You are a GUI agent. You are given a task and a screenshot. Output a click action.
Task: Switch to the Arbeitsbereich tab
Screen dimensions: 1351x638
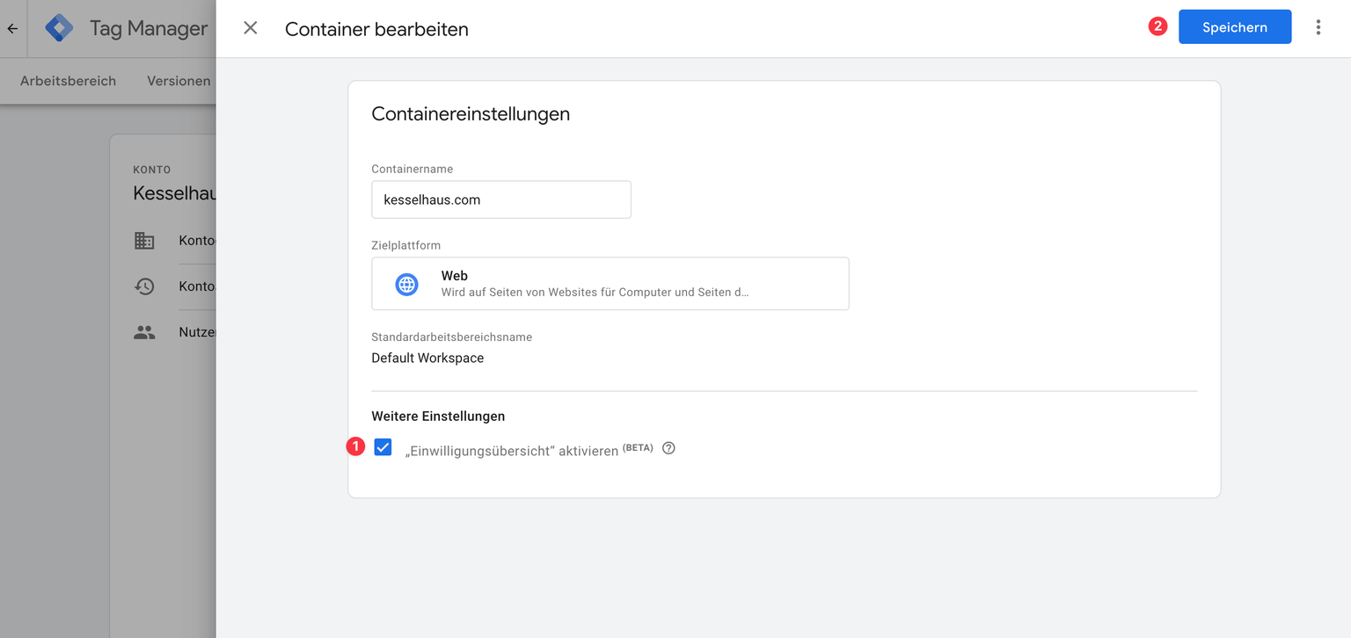pos(68,81)
